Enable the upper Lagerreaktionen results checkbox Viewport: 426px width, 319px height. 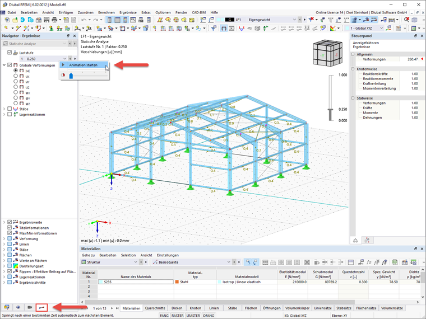[x=10, y=115]
